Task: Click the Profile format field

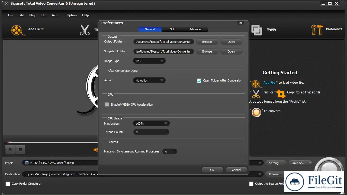Action: tap(142, 163)
